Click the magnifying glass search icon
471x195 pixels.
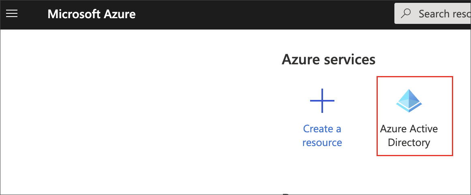pos(406,14)
